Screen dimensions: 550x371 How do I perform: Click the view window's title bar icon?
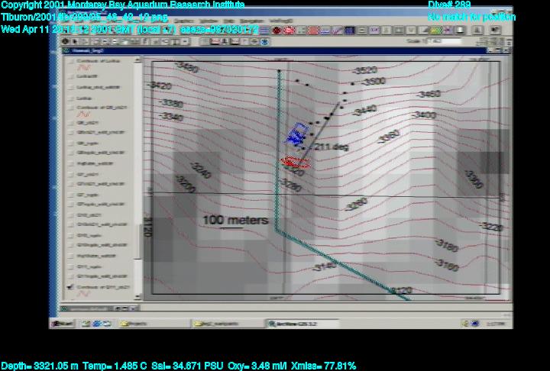67,51
